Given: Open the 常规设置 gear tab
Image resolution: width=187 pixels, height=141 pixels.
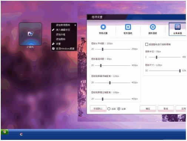Looking at the screenshot, I should click(103, 29).
